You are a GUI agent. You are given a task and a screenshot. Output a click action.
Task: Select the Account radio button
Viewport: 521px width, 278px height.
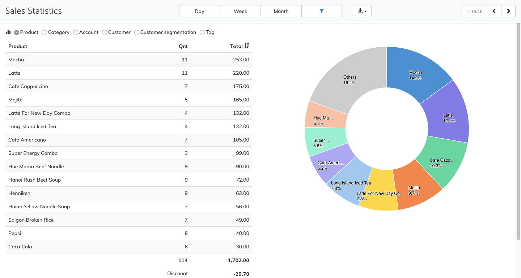click(x=76, y=32)
